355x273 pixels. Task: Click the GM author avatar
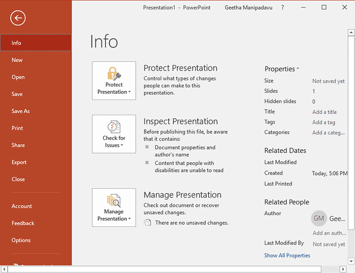click(x=319, y=218)
